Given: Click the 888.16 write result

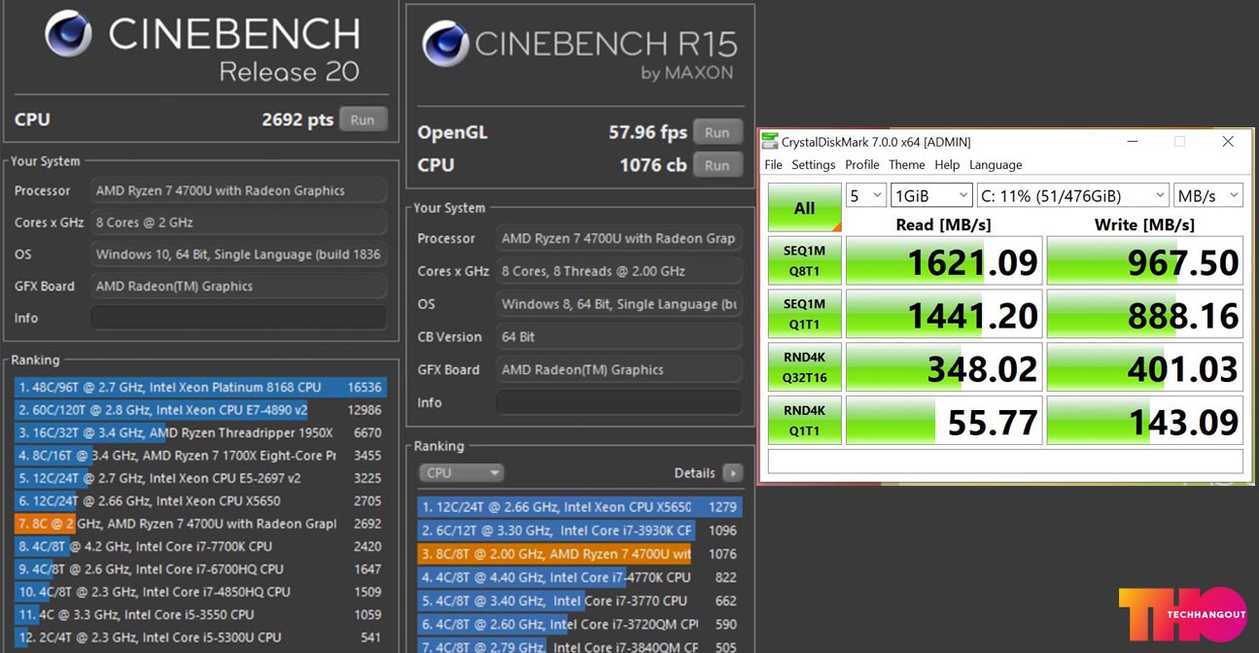Looking at the screenshot, I should tap(1145, 314).
